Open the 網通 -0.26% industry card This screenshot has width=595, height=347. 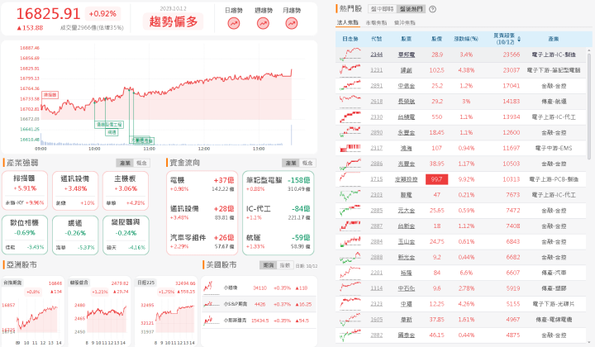coord(75,235)
